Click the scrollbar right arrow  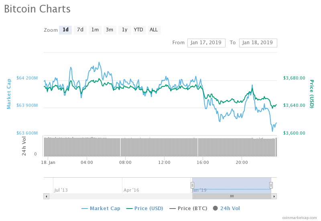click(x=274, y=196)
